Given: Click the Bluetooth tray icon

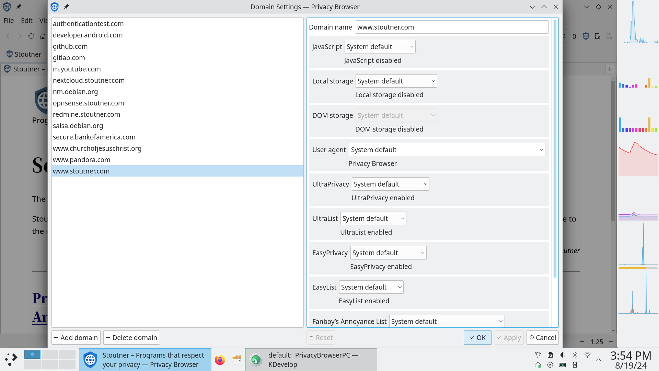Looking at the screenshot, I should click(x=575, y=355).
